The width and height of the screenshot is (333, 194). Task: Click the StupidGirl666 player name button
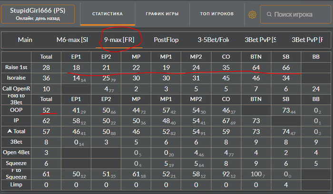[38, 14]
